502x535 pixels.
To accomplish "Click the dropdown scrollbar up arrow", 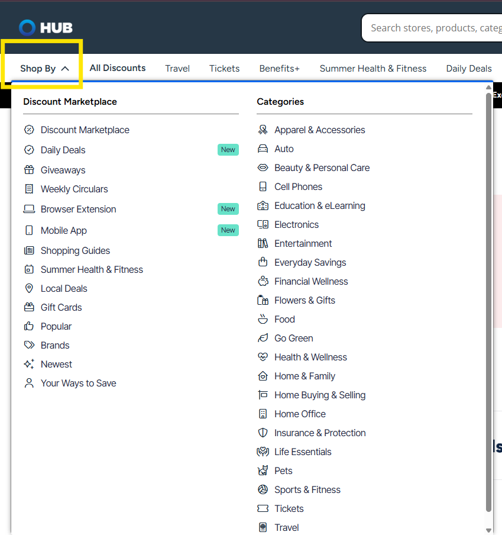I will (489, 88).
